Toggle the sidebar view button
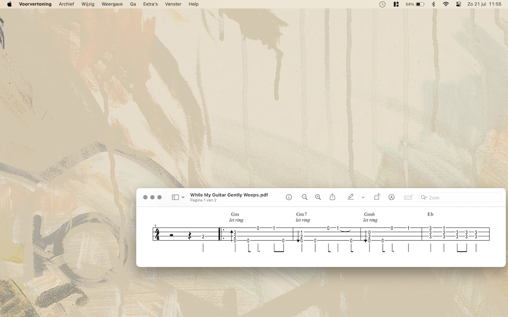Screen dimensions: 508x317 point(175,197)
